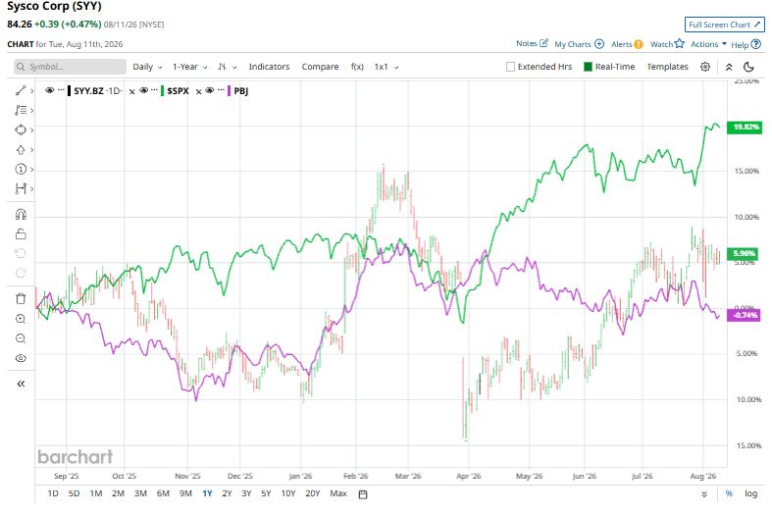
Task: Select the shapes drawing tool
Action: (21, 130)
